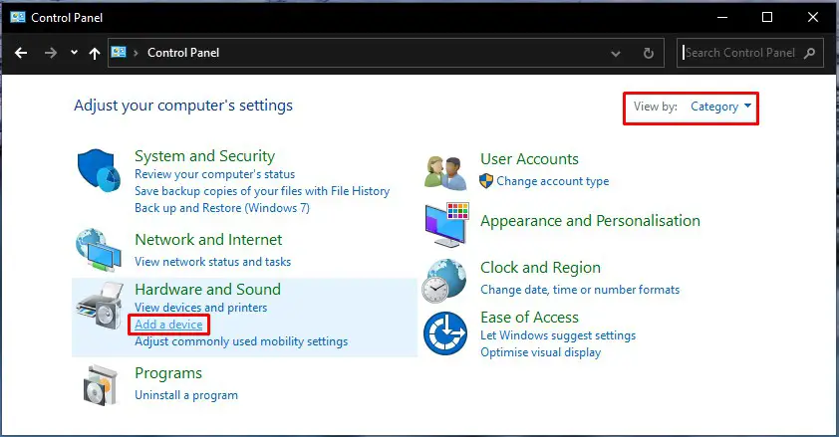
Task: Click the Control Panel icon in address bar
Action: 119,53
